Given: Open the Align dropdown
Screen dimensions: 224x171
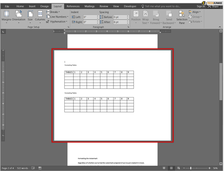Looking at the screenshot, I should coord(195,12).
